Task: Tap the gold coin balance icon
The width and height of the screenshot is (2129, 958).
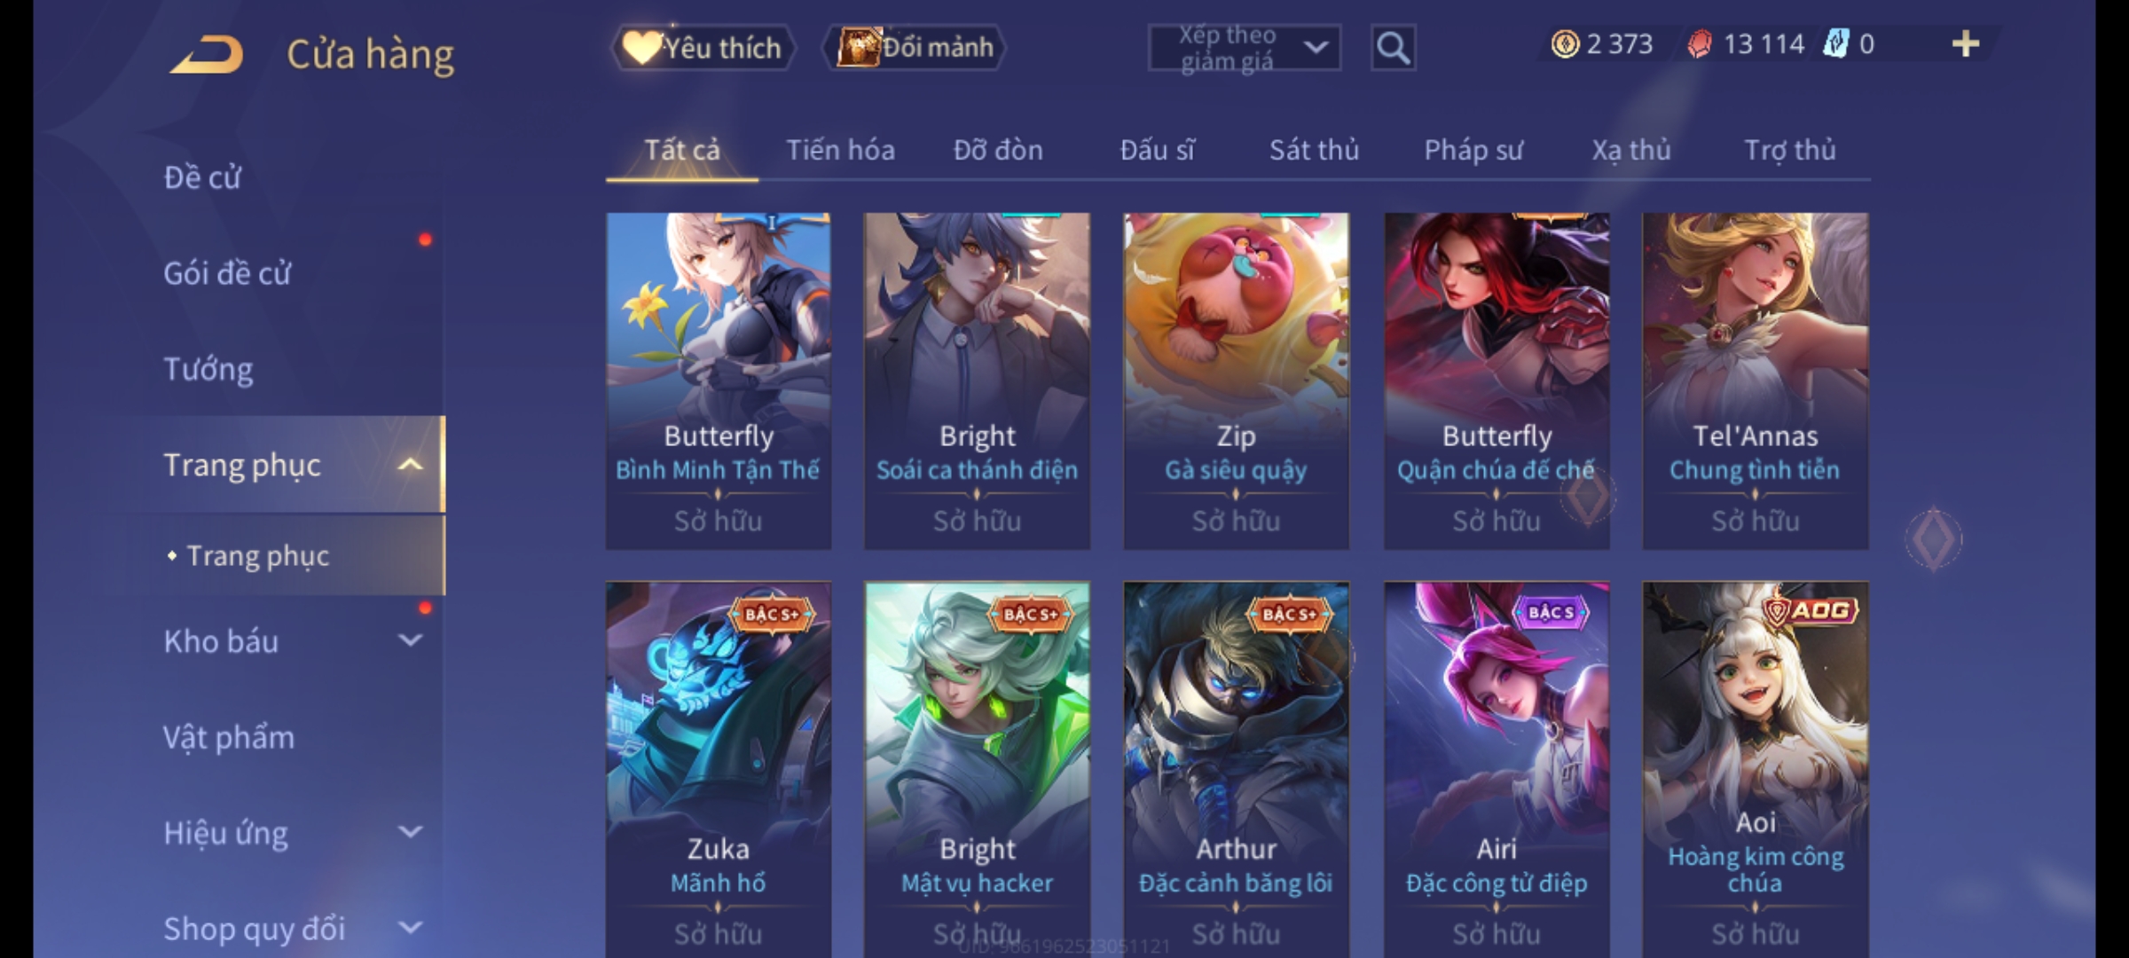Action: (x=1565, y=44)
